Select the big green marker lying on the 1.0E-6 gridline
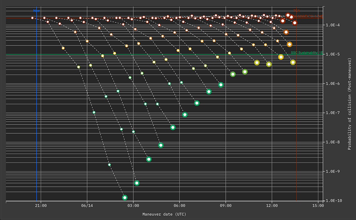356x220 pixels. point(221,85)
